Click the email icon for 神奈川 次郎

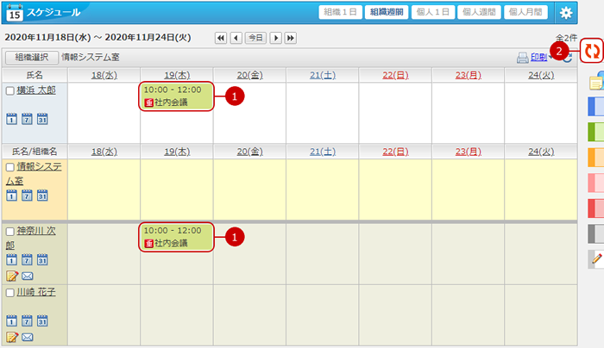[x=27, y=276]
